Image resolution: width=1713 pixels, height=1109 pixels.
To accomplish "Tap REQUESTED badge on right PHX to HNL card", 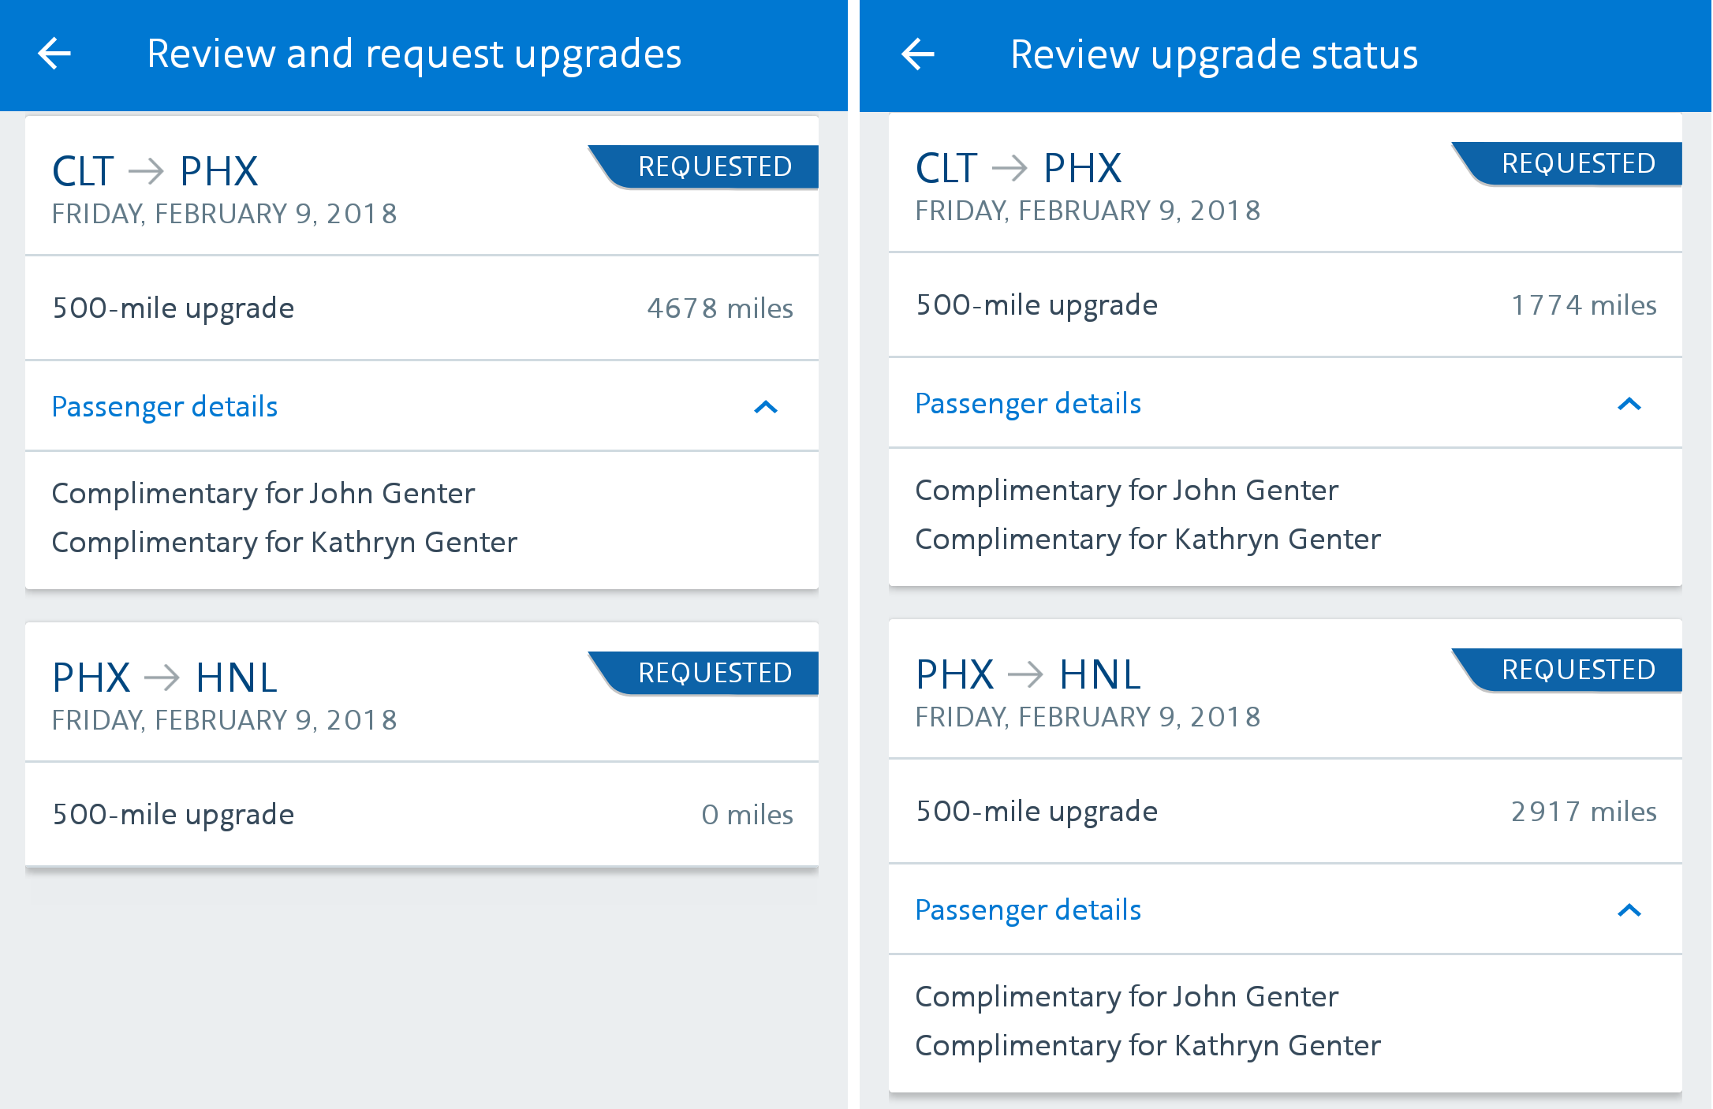I will (1568, 670).
